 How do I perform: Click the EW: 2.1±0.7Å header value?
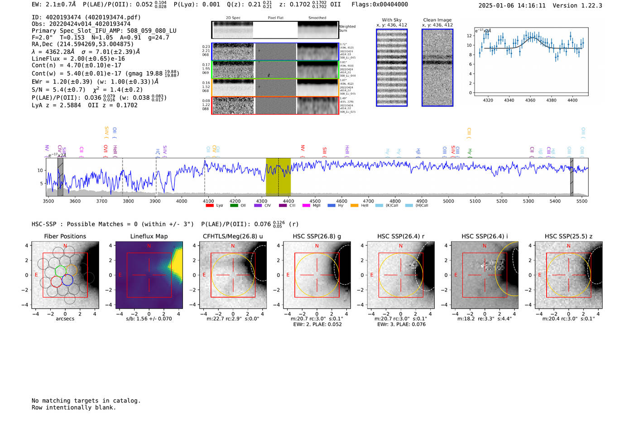tap(54, 5)
